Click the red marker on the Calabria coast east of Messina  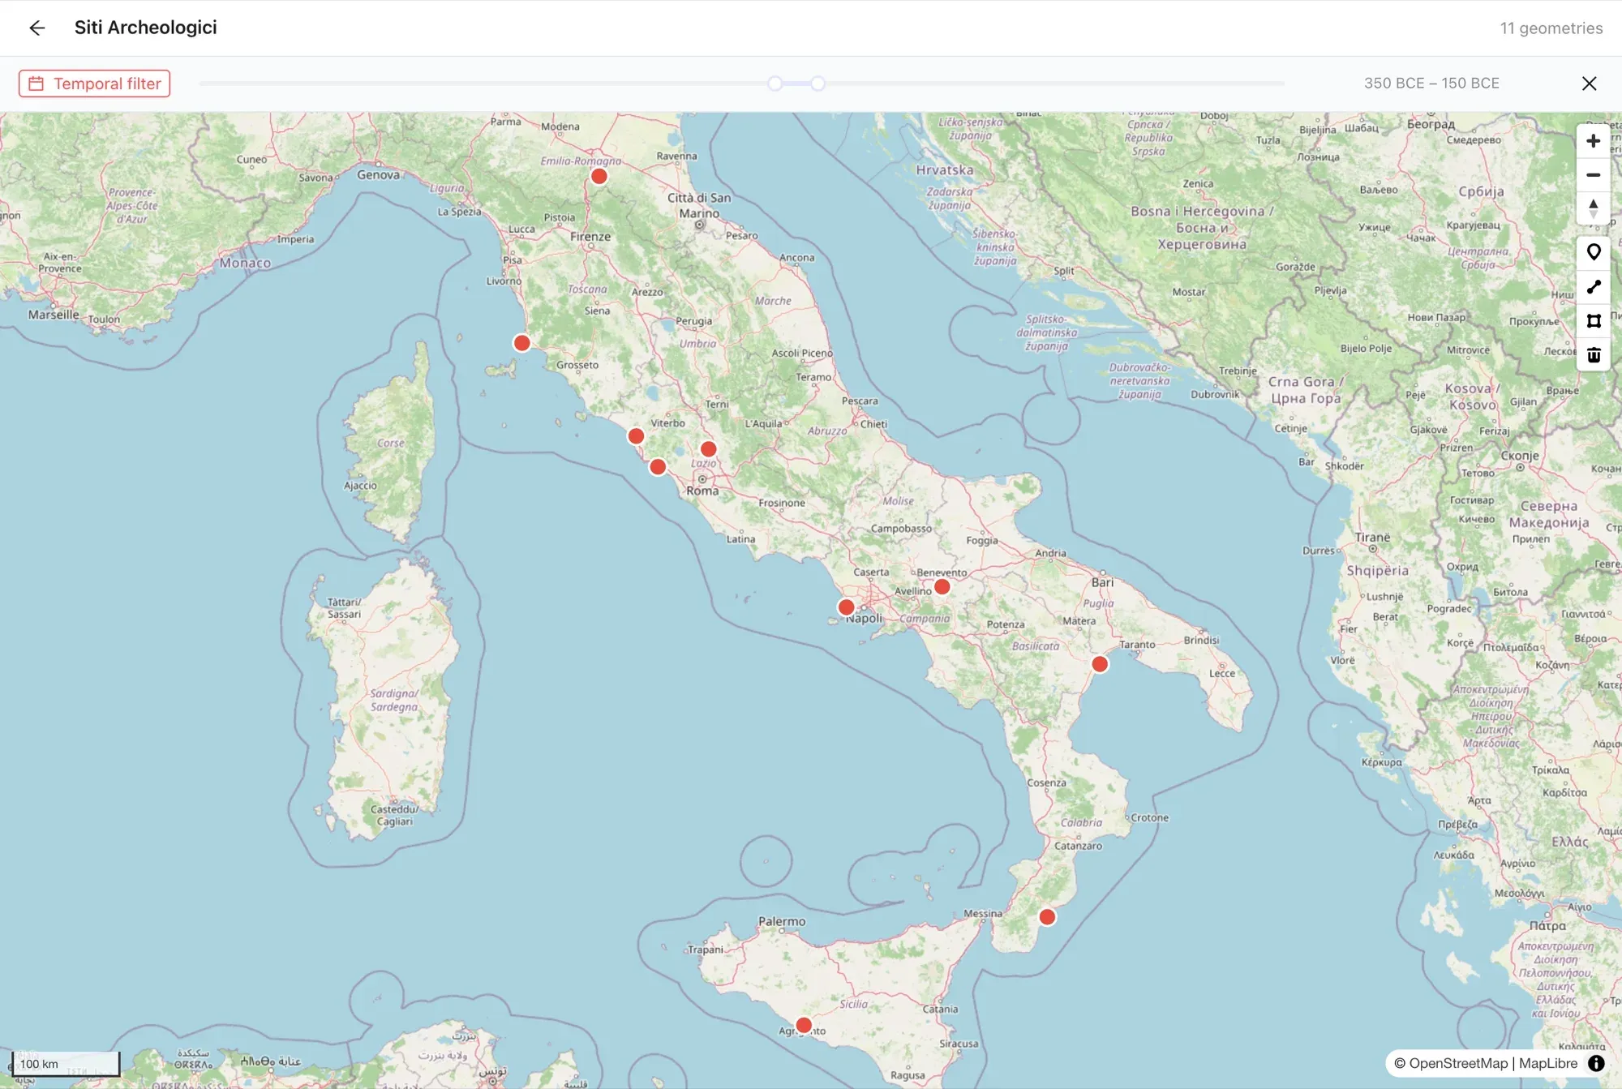coord(1047,917)
